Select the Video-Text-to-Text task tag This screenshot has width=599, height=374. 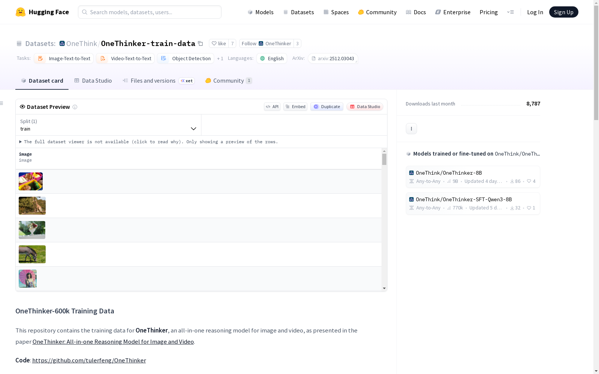tap(125, 58)
